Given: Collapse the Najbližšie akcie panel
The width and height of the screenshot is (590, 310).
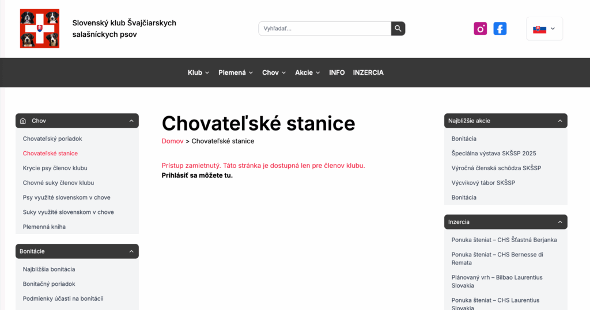Looking at the screenshot, I should [x=559, y=121].
